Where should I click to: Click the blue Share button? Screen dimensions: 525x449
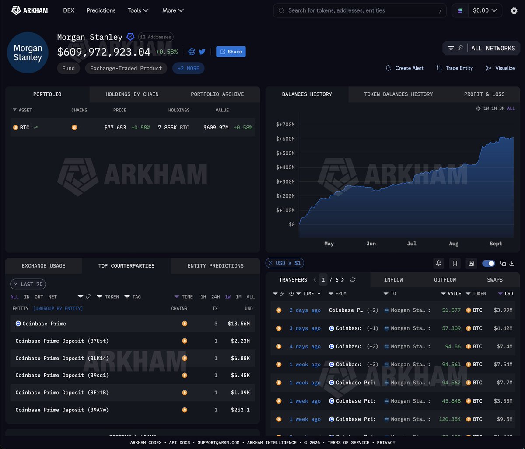(x=231, y=52)
